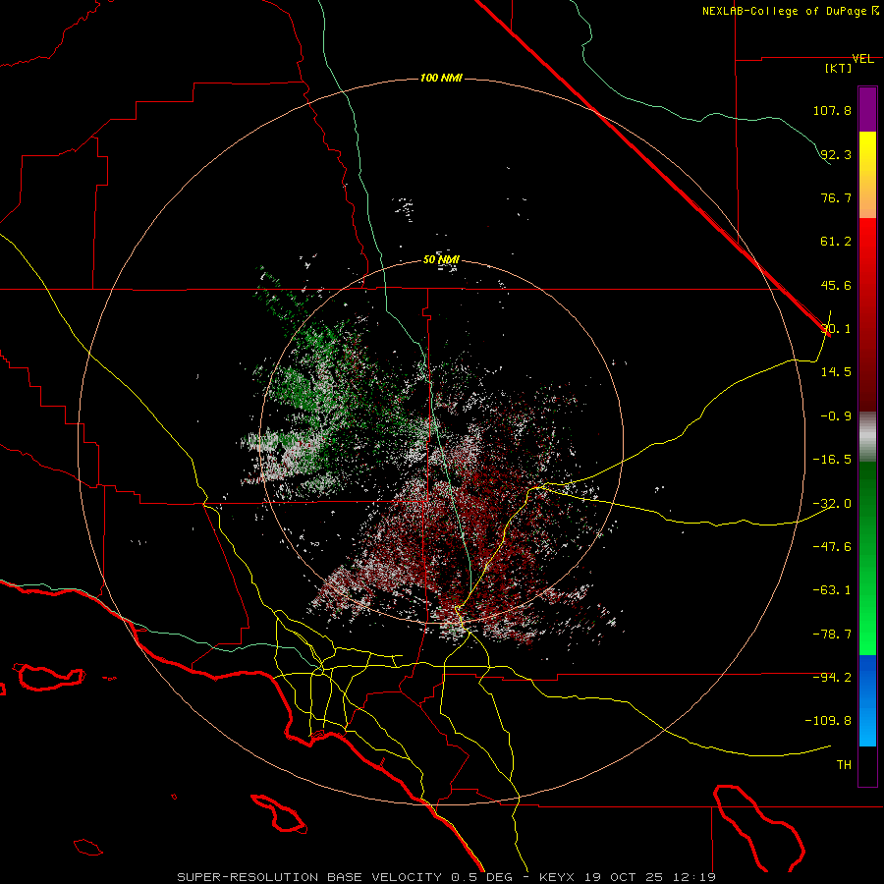
Task: Click the 107.8 legend value
Action: coord(832,110)
